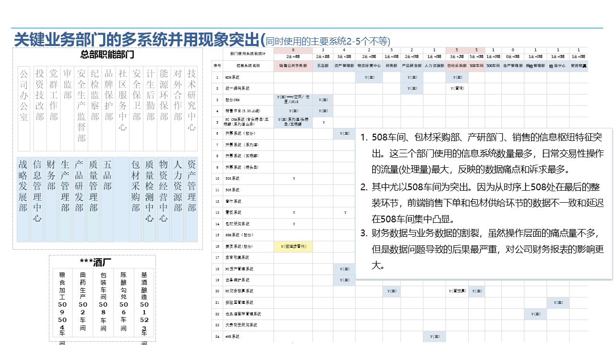Screen dimensions: 614x345
Task: Select the NC财务核算系统 row label
Action: tap(239, 291)
